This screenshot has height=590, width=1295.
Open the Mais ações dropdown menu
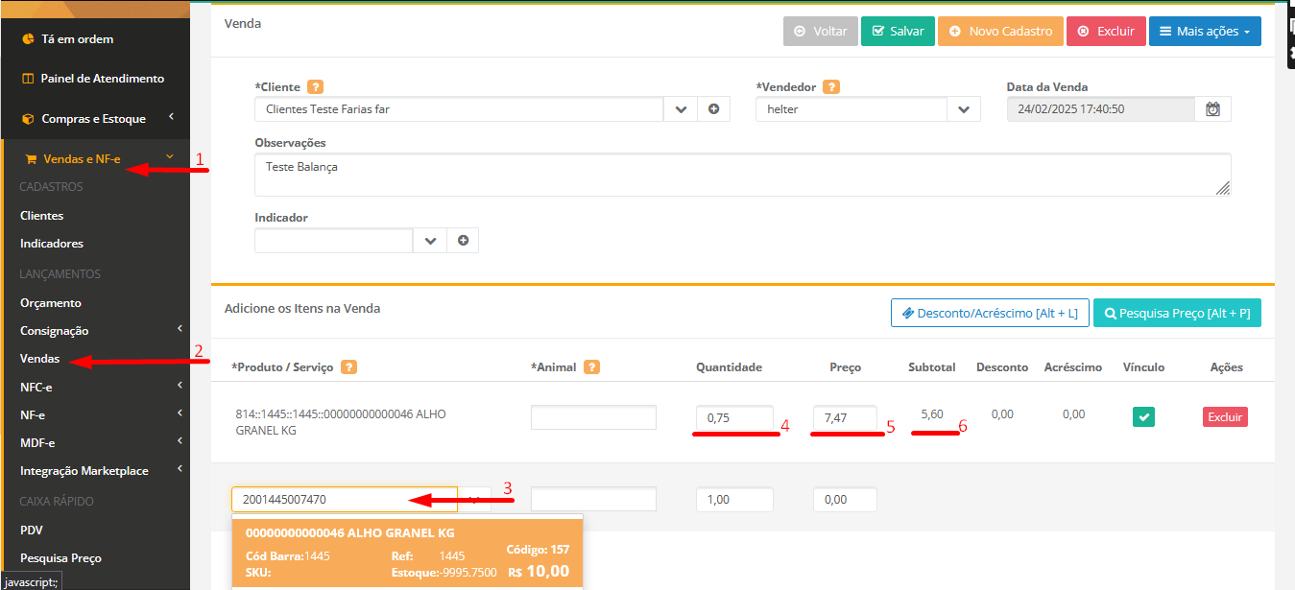[x=1205, y=31]
